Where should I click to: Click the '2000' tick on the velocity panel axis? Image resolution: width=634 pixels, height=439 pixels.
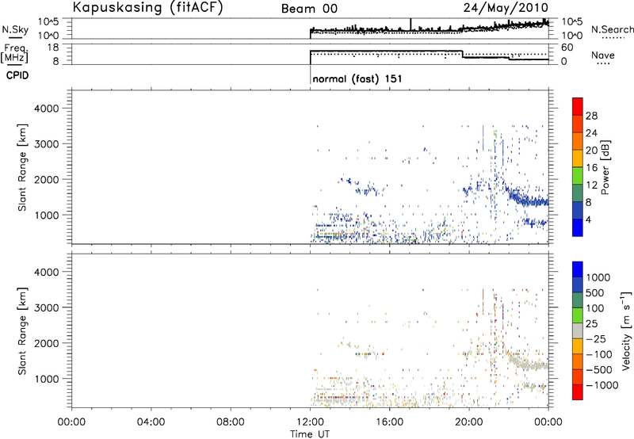click(47, 343)
